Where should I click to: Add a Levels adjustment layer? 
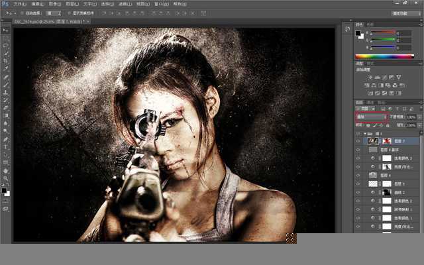377,78
